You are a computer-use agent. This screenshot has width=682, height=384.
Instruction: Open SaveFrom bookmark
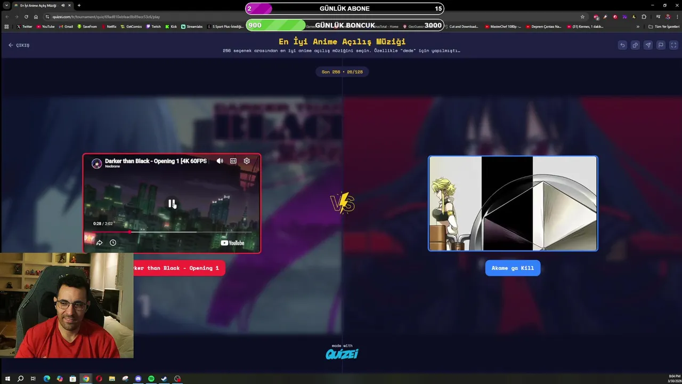87,27
